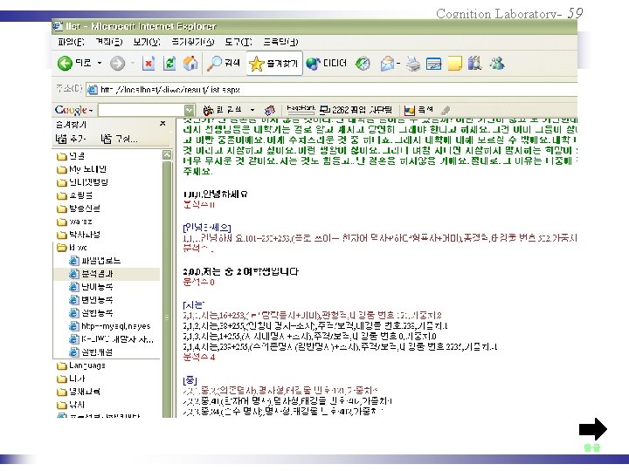Open the 즐겨찾기(A) menu
The image size is (629, 471).
pos(192,42)
